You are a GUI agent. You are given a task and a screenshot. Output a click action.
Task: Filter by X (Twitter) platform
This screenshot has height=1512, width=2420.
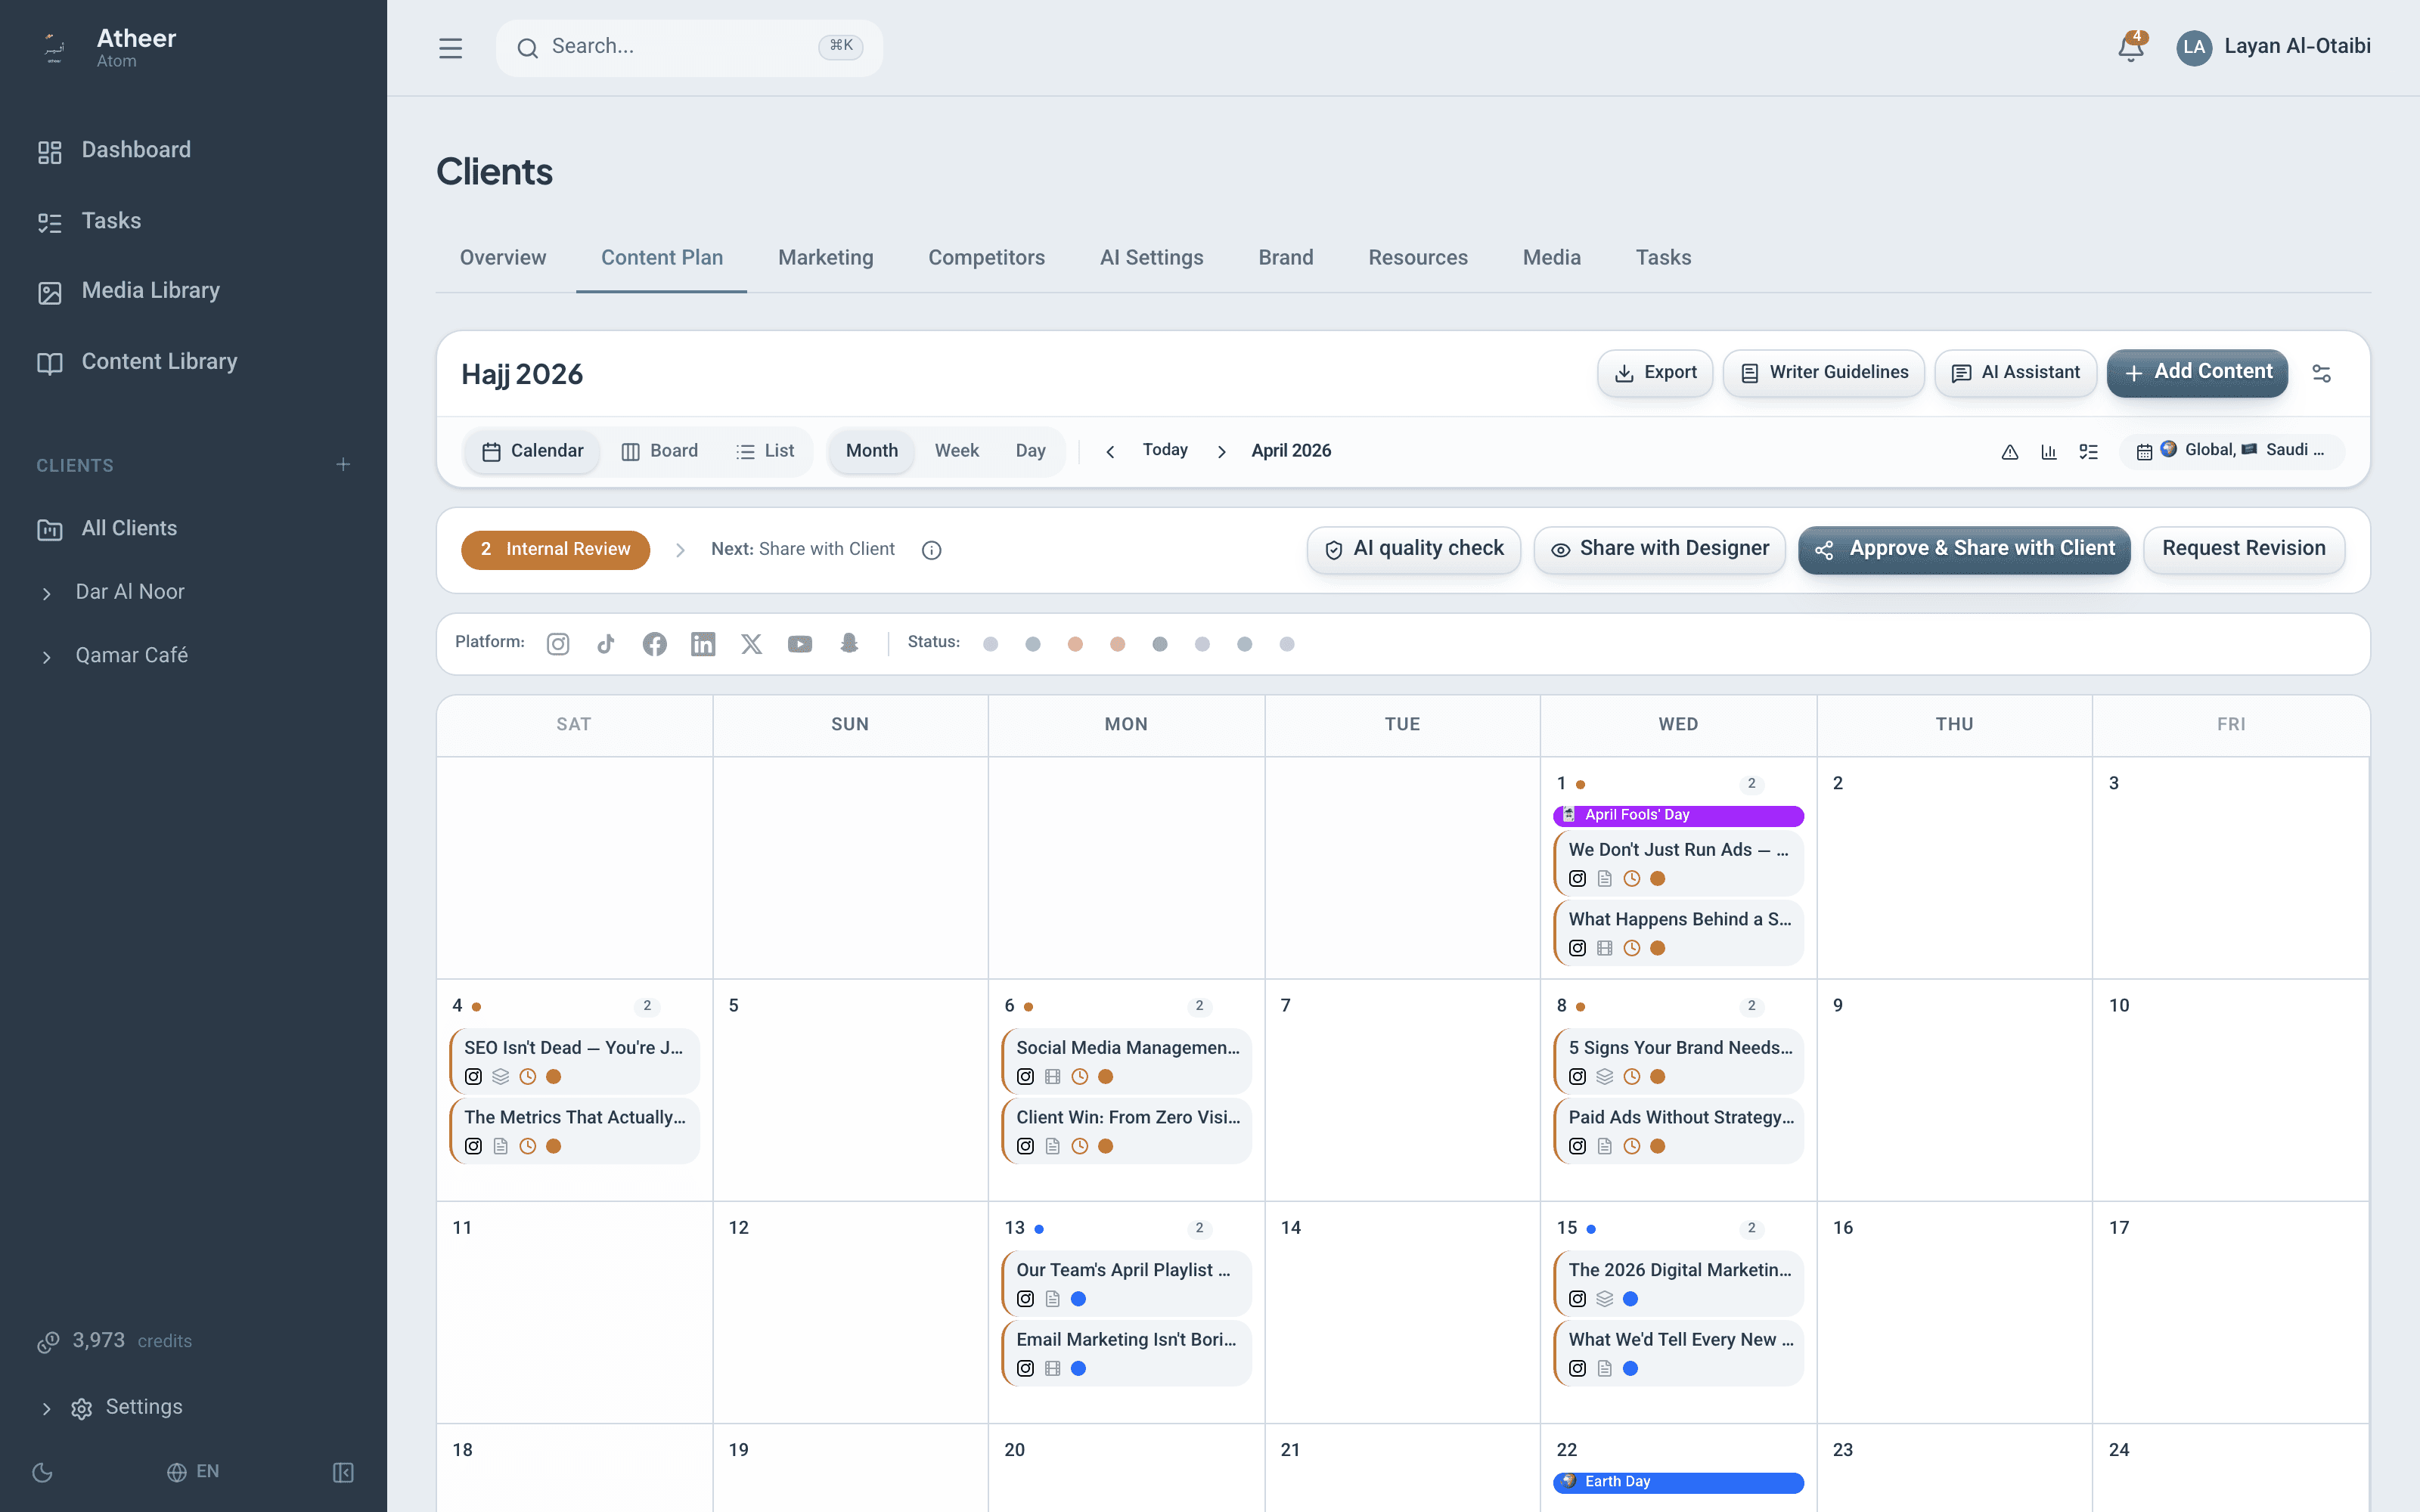tap(751, 644)
